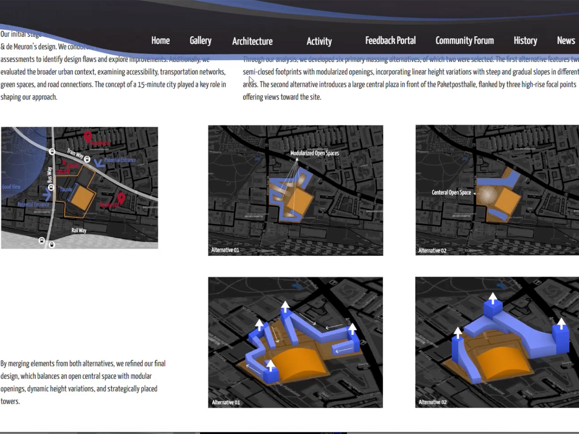Click the small red pin next to Office

68,171
